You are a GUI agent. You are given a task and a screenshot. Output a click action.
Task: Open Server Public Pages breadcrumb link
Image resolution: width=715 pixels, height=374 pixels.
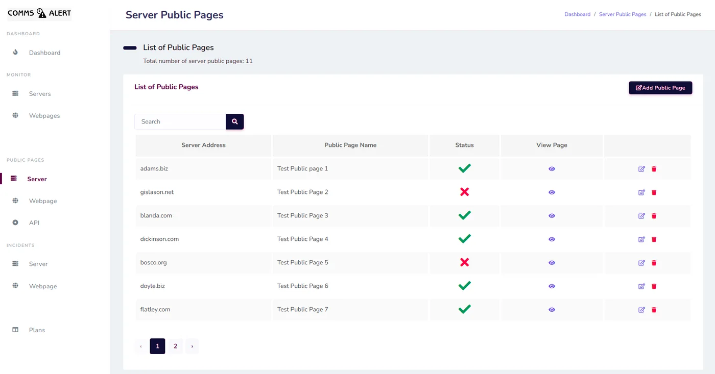point(623,14)
